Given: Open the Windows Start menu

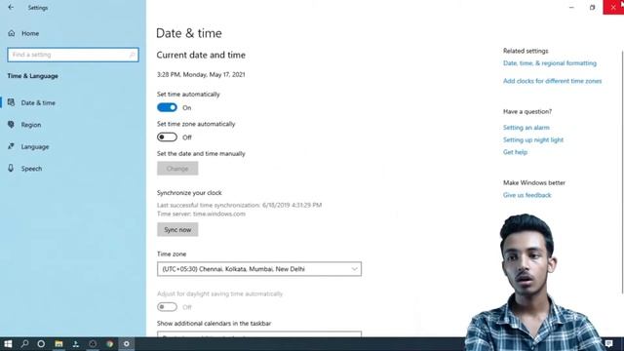Looking at the screenshot, I should pos(8,344).
